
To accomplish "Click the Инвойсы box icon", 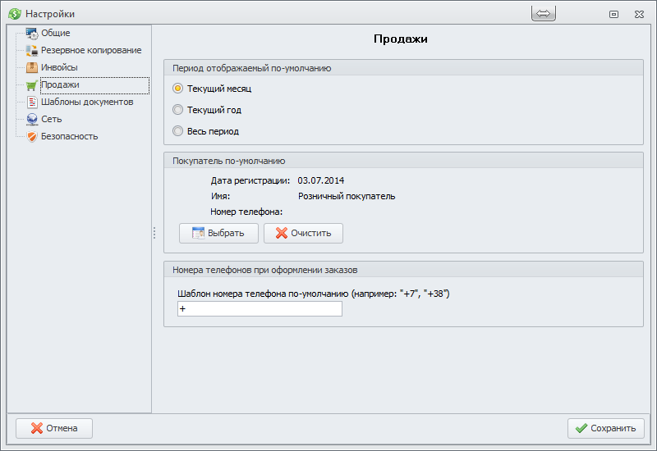I will 32,68.
